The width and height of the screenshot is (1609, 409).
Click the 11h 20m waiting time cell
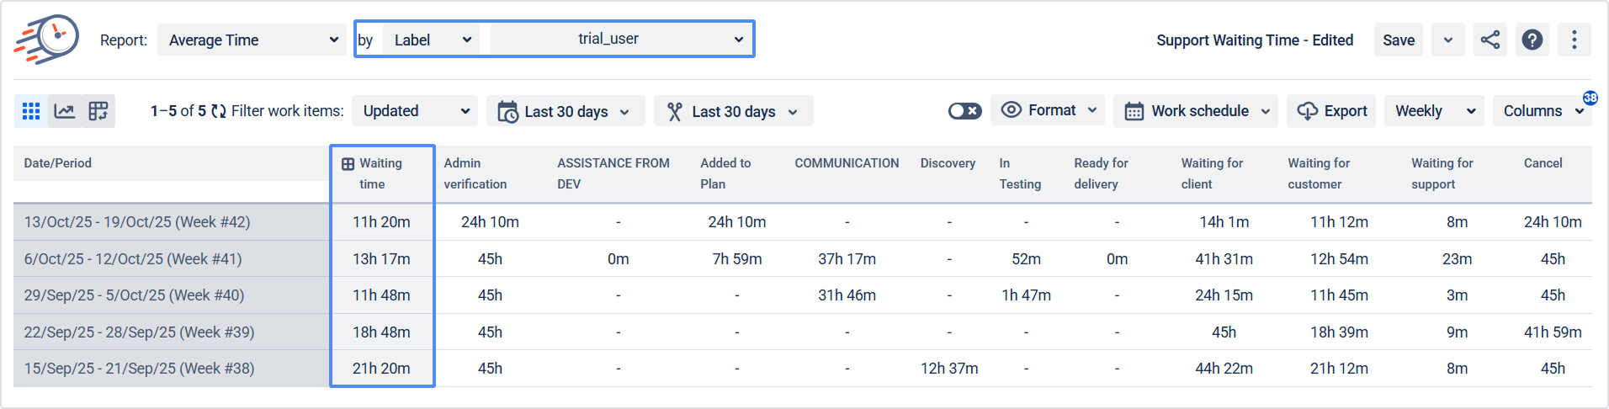381,222
